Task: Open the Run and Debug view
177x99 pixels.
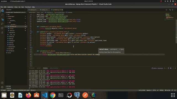Action: [x=2, y=24]
